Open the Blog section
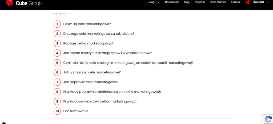 [187, 2]
